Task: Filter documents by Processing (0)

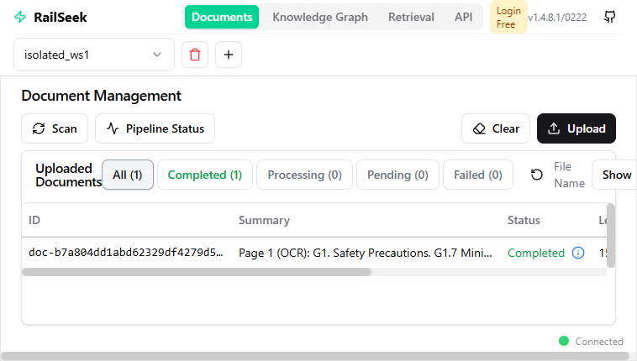Action: (304, 175)
